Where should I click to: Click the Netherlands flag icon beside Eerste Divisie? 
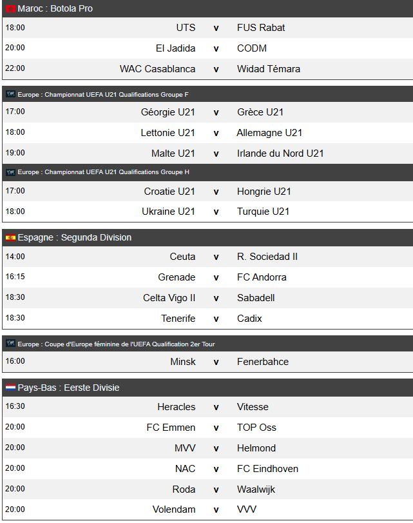click(x=11, y=388)
